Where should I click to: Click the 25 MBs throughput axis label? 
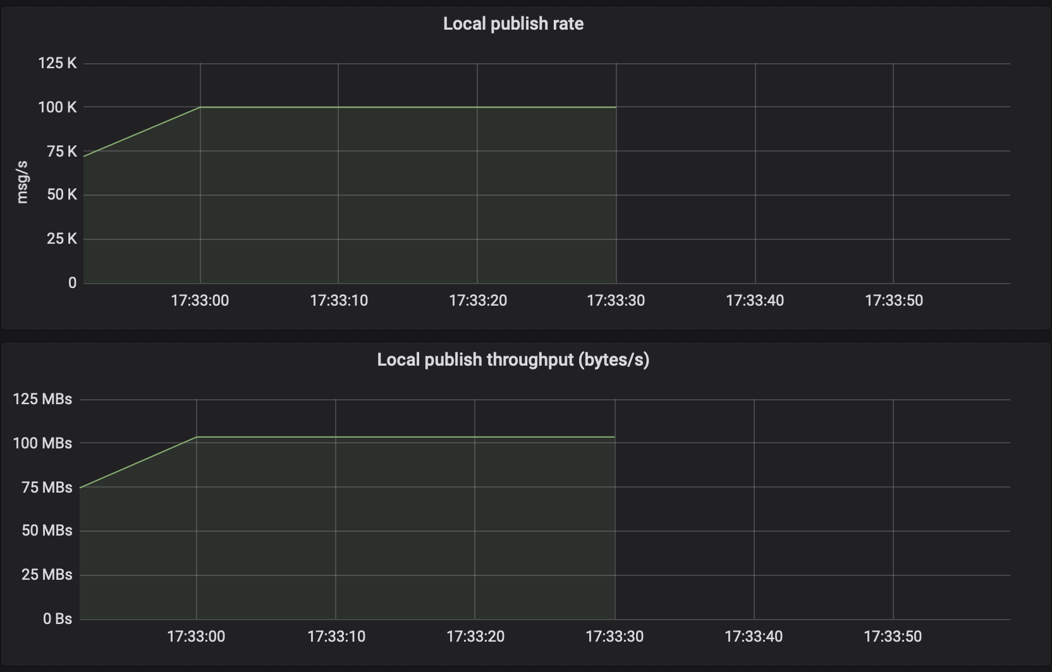pyautogui.click(x=47, y=575)
